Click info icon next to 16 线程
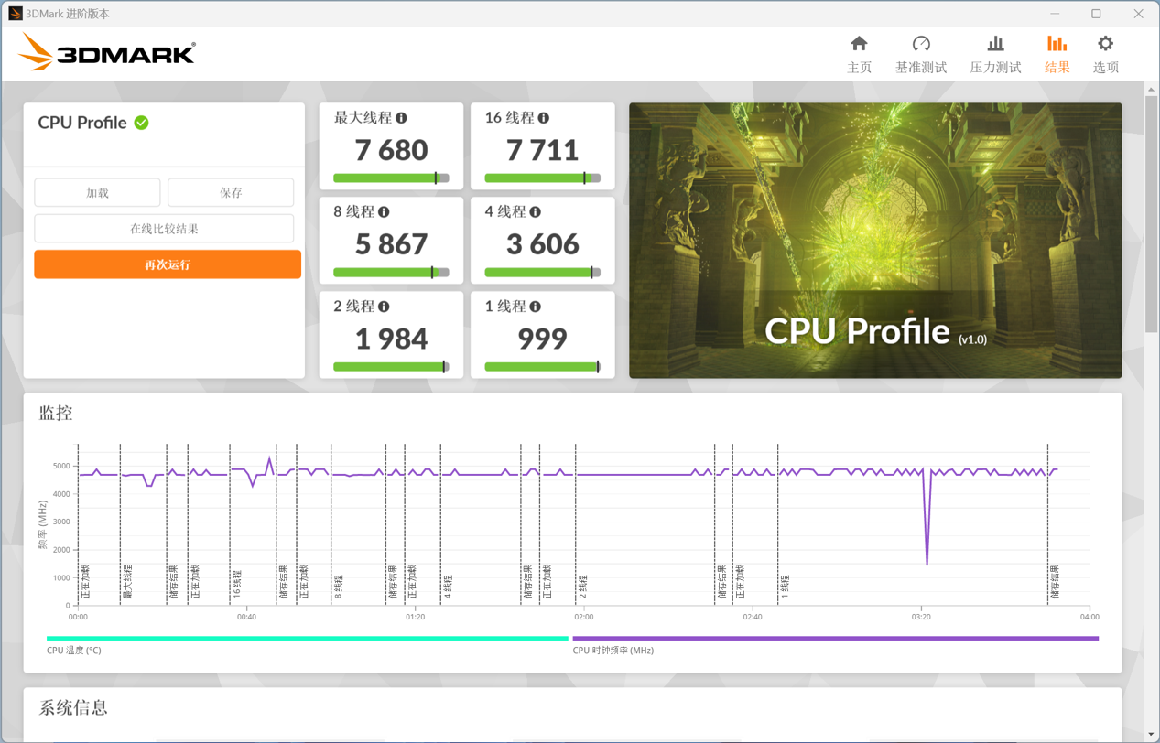This screenshot has width=1160, height=743. point(544,118)
